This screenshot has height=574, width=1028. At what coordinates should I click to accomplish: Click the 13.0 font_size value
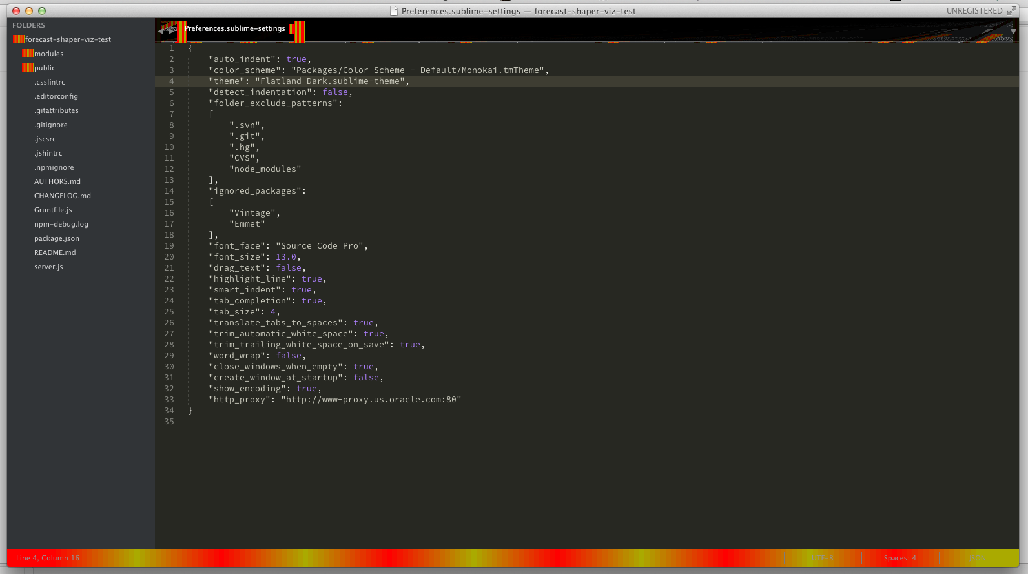286,257
